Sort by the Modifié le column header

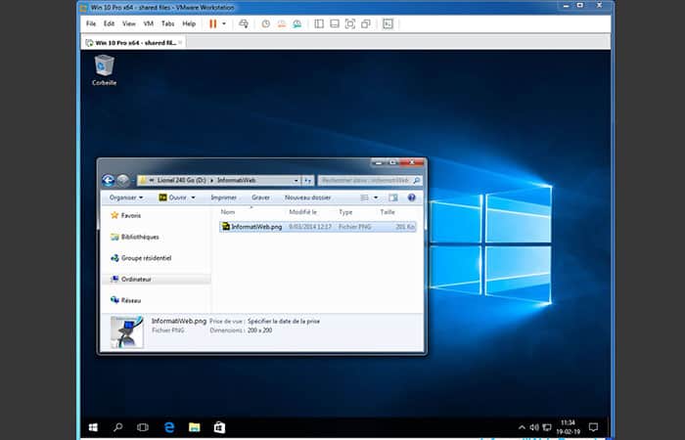(x=302, y=212)
